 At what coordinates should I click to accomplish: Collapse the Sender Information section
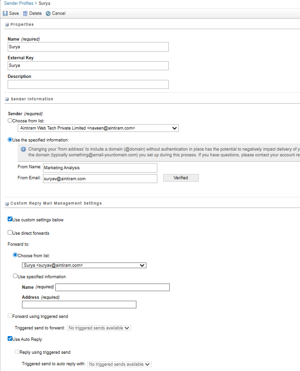7,99
